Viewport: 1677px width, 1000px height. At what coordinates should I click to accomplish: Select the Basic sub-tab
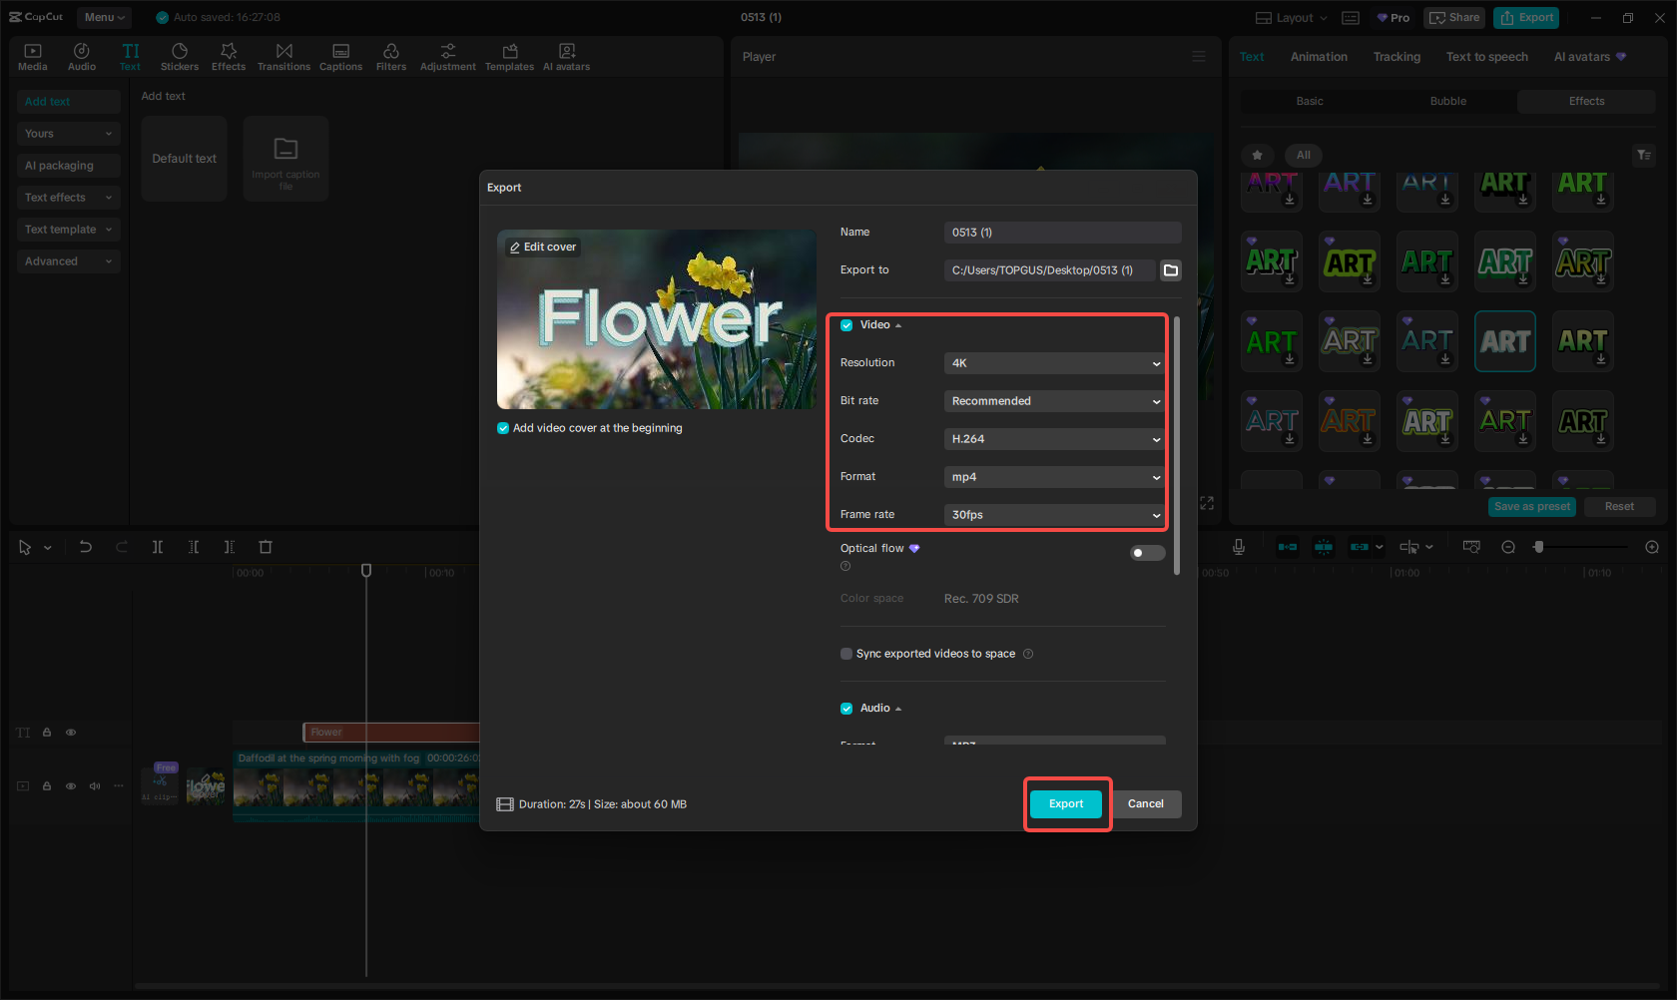pyautogui.click(x=1310, y=101)
